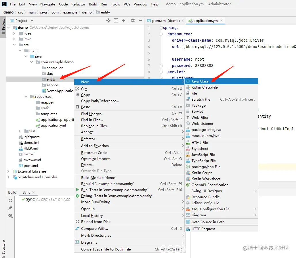Viewport: 296px width, 258px height.
Task: Click the locate/select opened file target icon
Action: pos(108,20)
